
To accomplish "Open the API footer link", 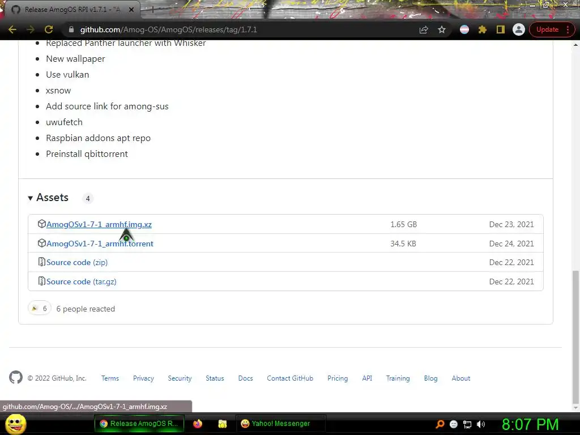I will [x=367, y=378].
